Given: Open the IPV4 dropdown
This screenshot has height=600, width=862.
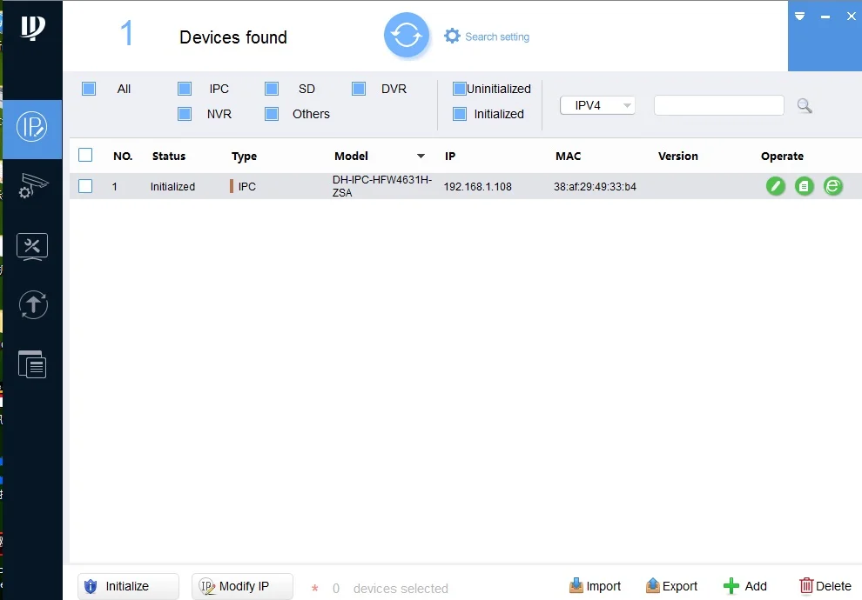Looking at the screenshot, I should (597, 105).
